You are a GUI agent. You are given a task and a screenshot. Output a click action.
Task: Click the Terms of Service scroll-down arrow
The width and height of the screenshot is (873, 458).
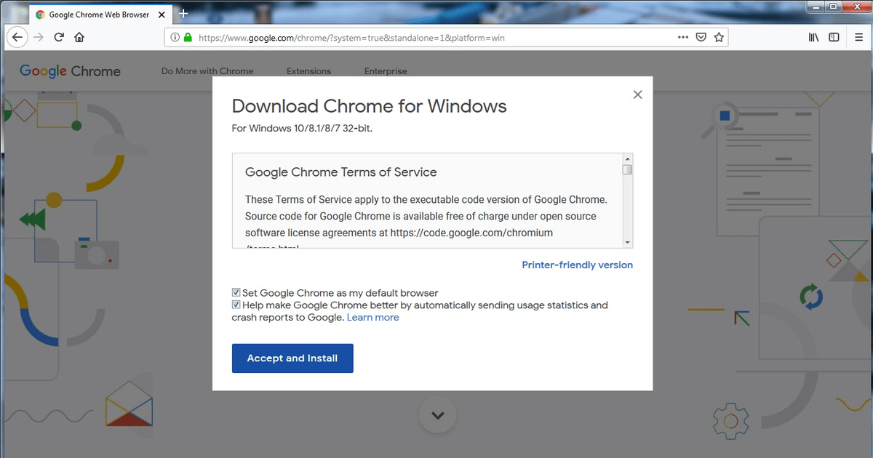626,241
